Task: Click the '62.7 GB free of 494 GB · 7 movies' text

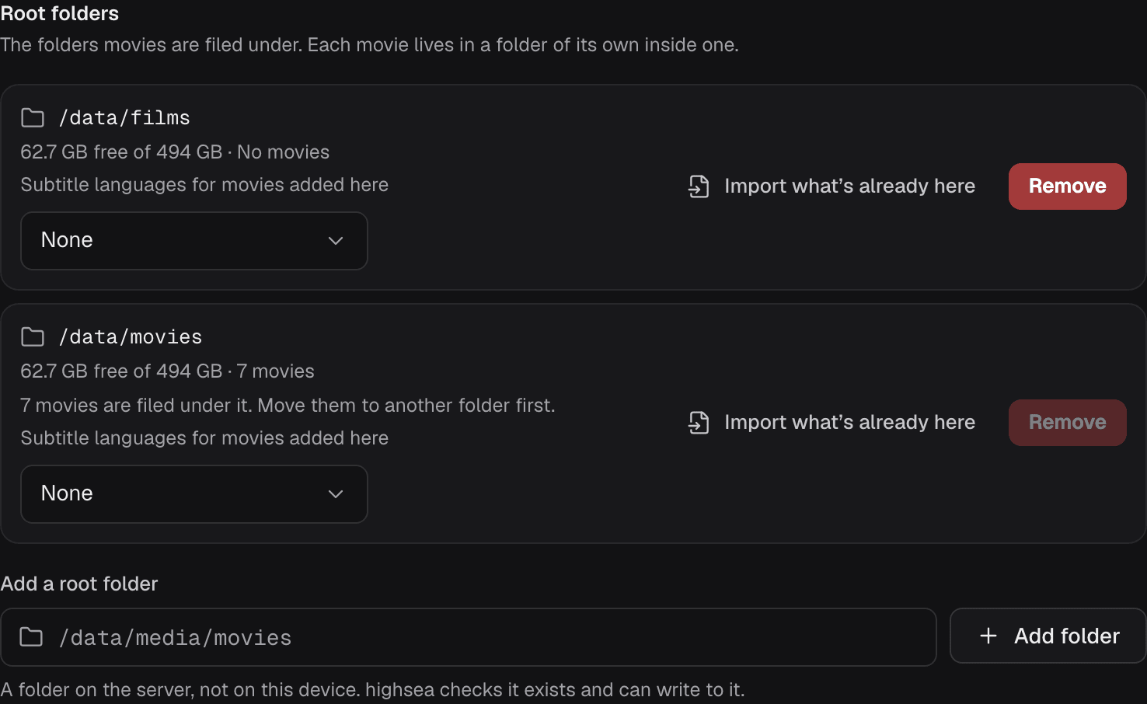Action: coord(167,371)
